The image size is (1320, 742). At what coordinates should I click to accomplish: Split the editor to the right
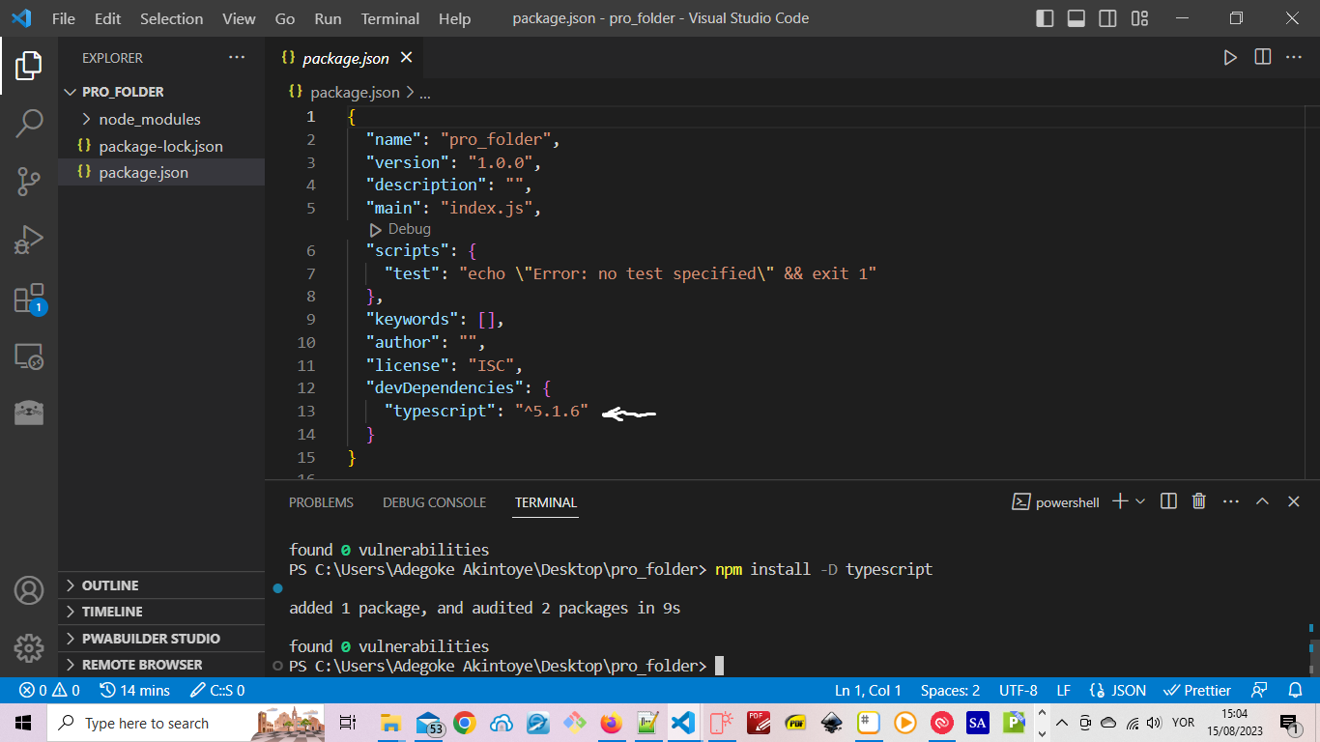coord(1262,58)
